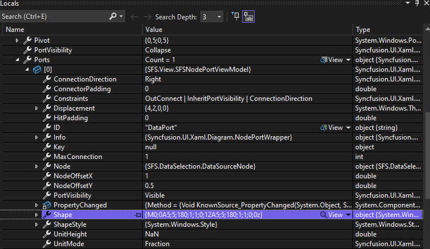Click the Type column header
The image size is (430, 249).
[388, 29]
